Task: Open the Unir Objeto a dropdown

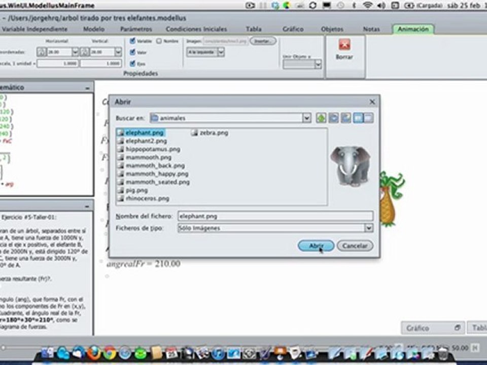Action: (x=318, y=64)
